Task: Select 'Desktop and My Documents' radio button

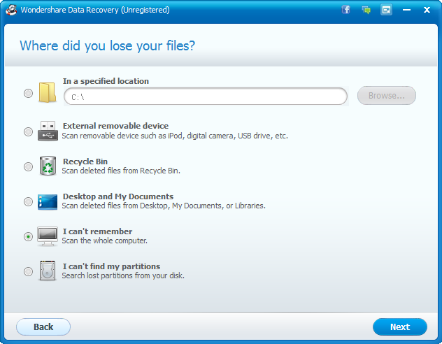Action: click(28, 201)
